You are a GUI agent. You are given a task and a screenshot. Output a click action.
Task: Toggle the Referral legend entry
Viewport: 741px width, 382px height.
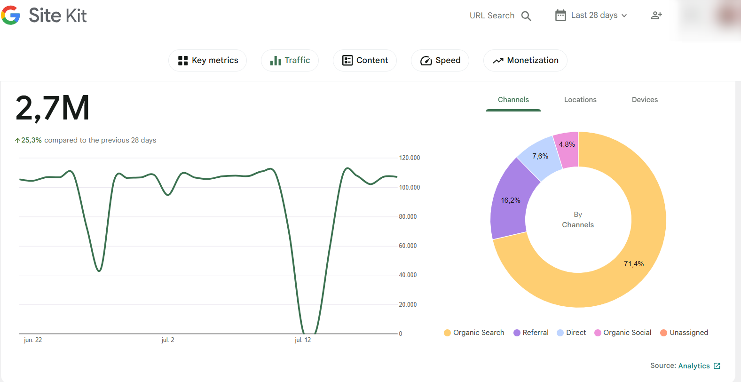[531, 333]
